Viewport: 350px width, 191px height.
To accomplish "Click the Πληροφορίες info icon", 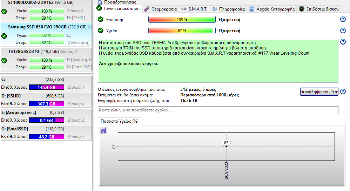I will [214, 9].
